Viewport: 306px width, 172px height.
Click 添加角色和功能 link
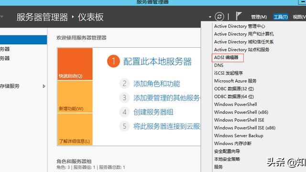point(157,84)
